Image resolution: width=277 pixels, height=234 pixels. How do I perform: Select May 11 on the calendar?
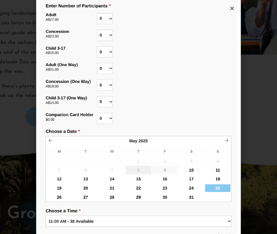(217, 170)
